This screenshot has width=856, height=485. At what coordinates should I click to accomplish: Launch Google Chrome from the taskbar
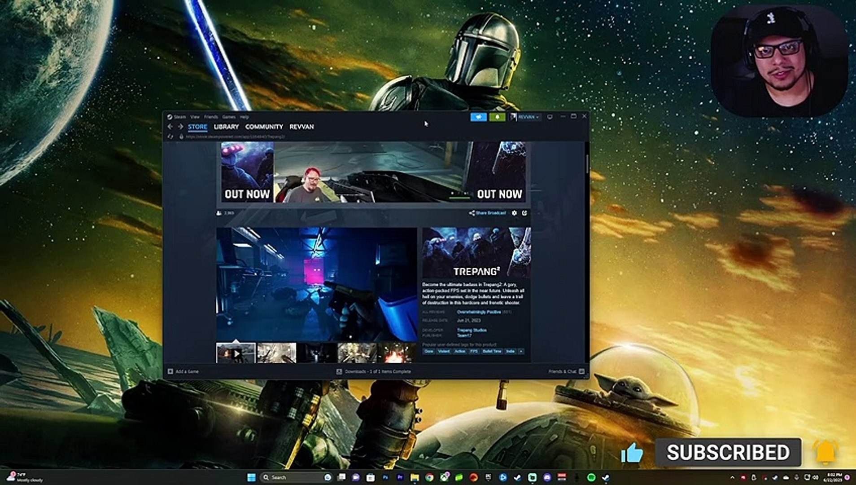(429, 477)
